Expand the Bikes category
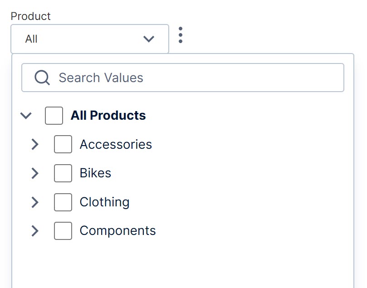This screenshot has height=288, width=367. point(35,173)
